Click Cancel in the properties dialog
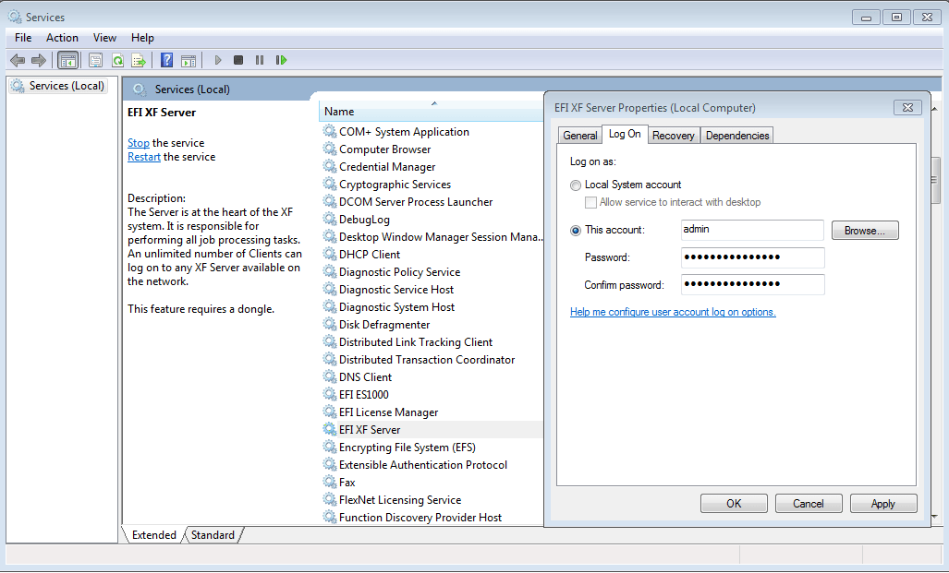Viewport: 949px width, 573px height. point(809,504)
